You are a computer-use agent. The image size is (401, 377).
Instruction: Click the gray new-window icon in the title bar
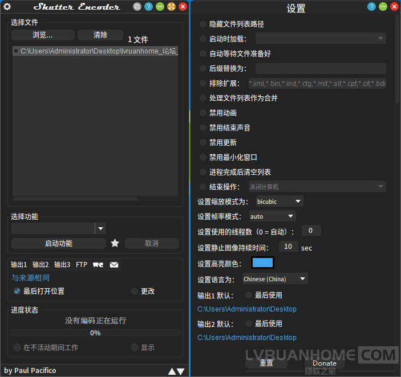[x=137, y=7]
